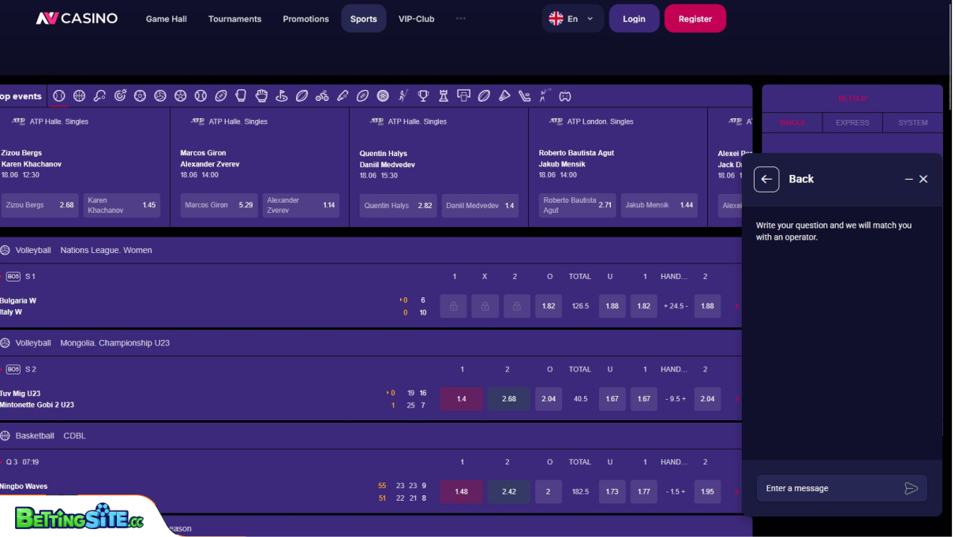Switch to the EXPRESS bet slip tab
Image resolution: width=955 pixels, height=537 pixels.
point(852,123)
